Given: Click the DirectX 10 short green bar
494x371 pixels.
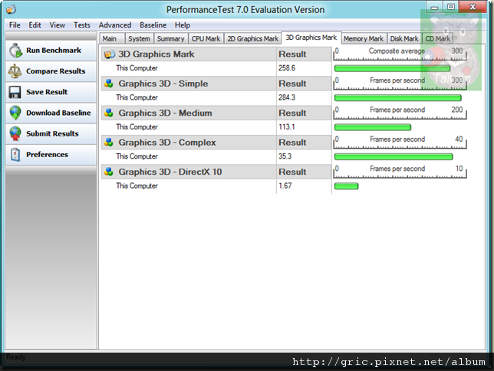Looking at the screenshot, I should pyautogui.click(x=346, y=186).
